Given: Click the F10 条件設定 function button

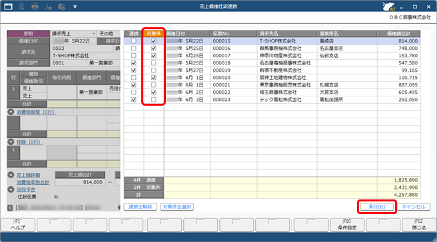Looking at the screenshot, I should pos(347,225).
